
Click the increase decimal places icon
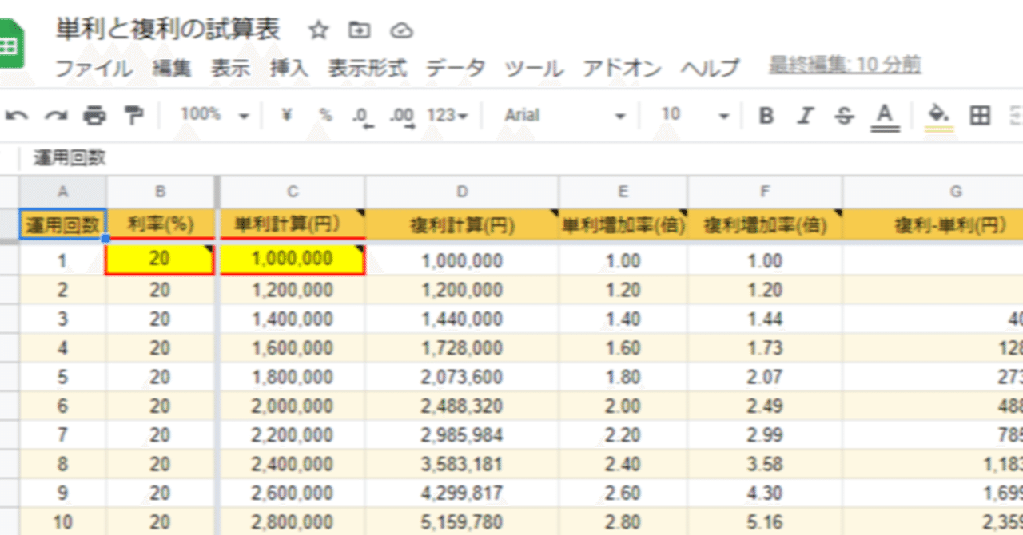click(x=402, y=115)
